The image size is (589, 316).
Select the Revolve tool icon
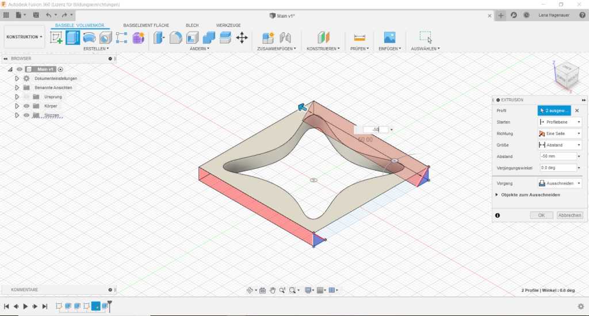click(x=89, y=37)
